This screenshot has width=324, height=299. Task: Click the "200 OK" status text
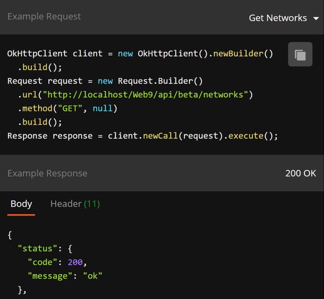pos(300,174)
